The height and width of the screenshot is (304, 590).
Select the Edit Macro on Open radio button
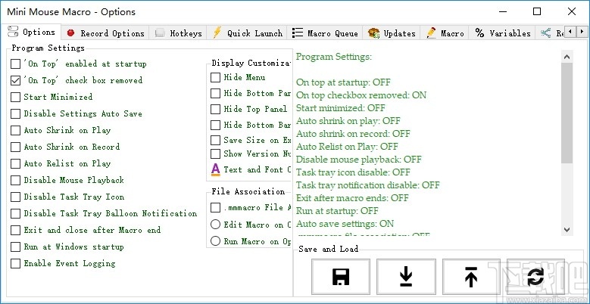pos(216,224)
